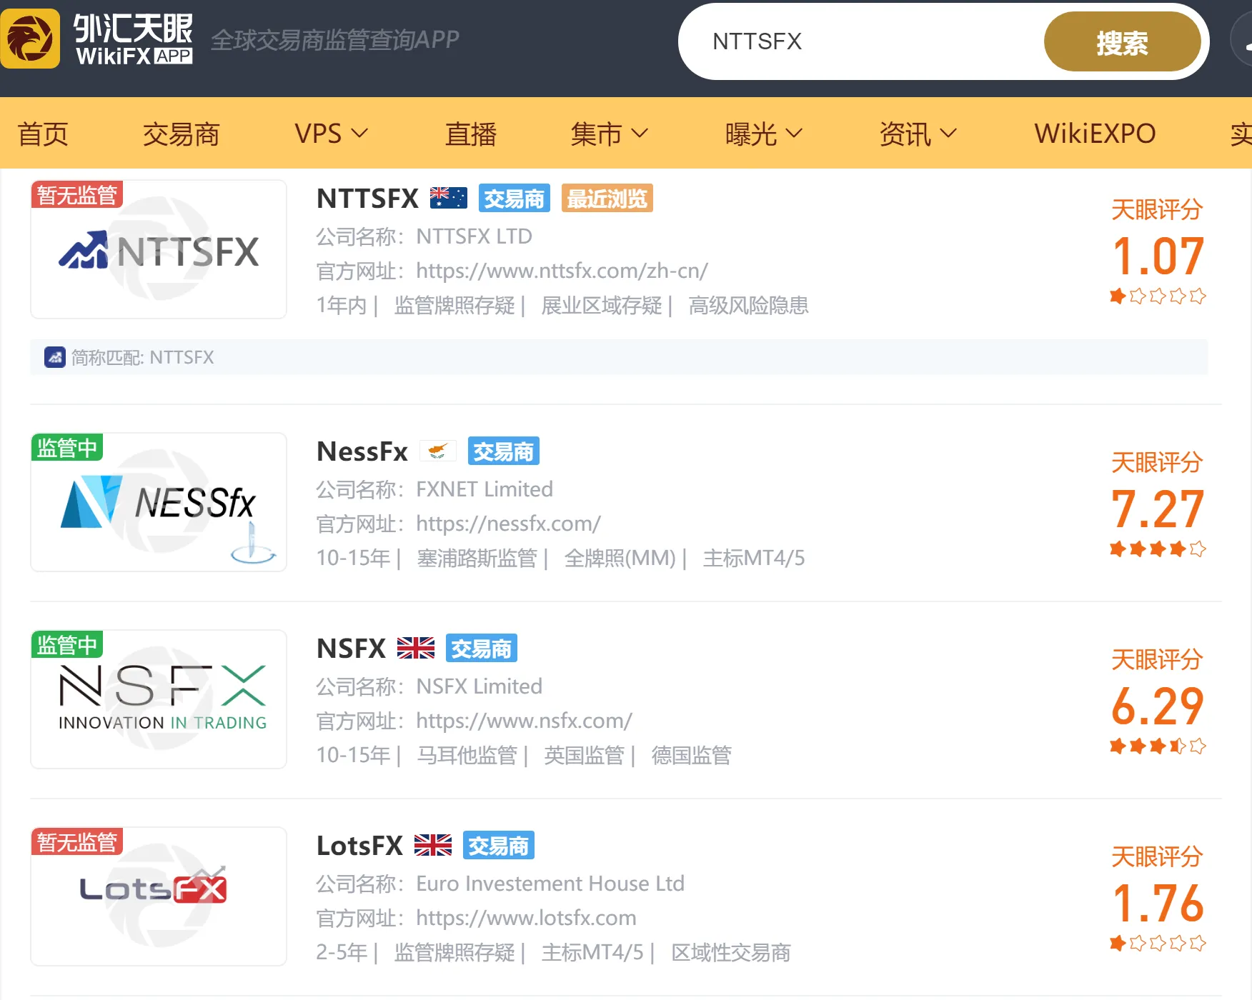Click company name NSFX Limited
The width and height of the screenshot is (1252, 1000).
(479, 686)
